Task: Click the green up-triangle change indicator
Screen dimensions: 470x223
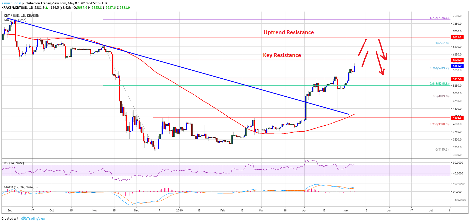Action: tap(47, 8)
